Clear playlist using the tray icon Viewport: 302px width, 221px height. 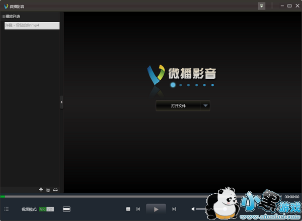pyautogui.click(x=55, y=190)
